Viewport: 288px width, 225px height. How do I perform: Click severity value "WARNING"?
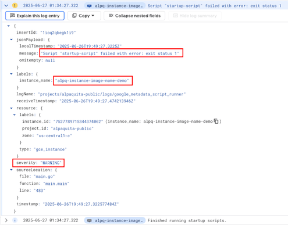pyautogui.click(x=51, y=163)
